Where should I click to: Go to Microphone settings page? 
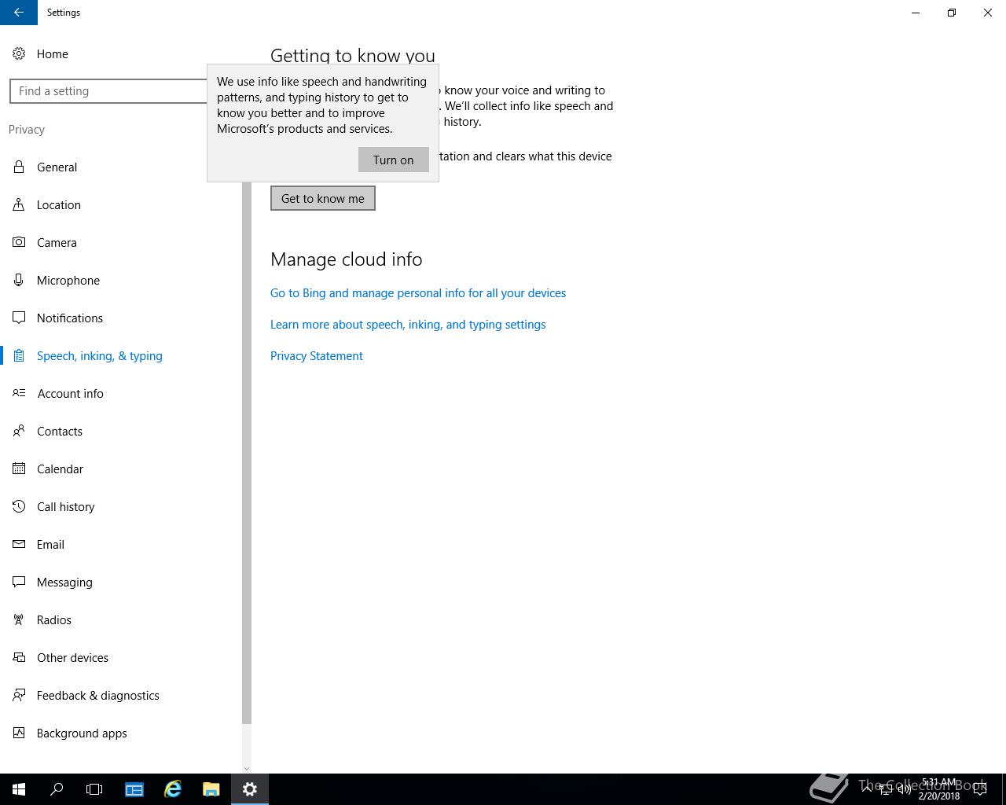pos(122,280)
